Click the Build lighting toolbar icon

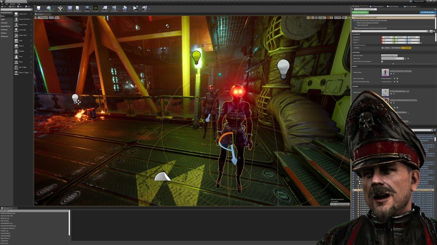[125, 8]
